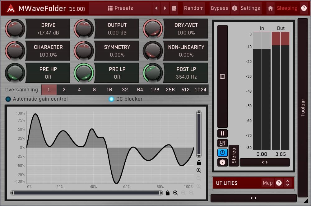The width and height of the screenshot is (311, 206).
Task: Edit the CHARACTER 100.0% field
Action: point(48,55)
